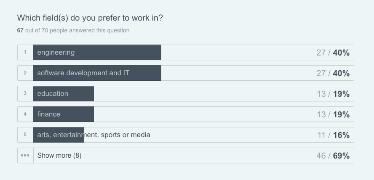Viewport: 374px width, 180px height.
Task: Click the 27 / 40% count for engineering
Action: click(x=333, y=53)
